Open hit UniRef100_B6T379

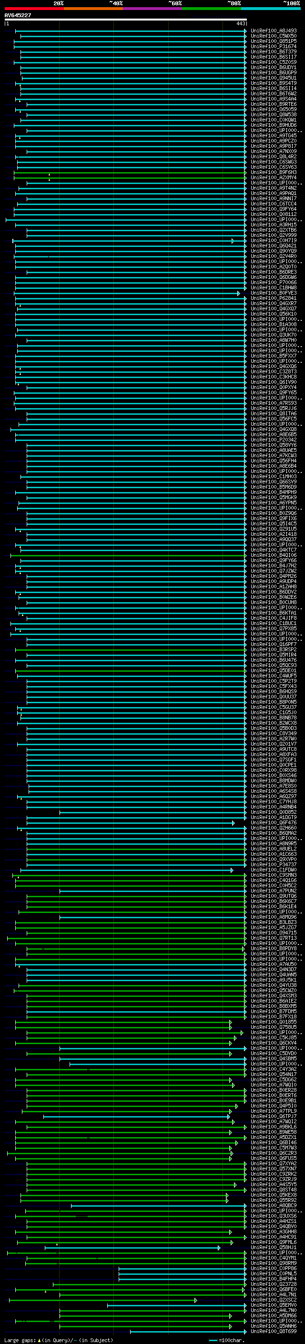(273, 51)
